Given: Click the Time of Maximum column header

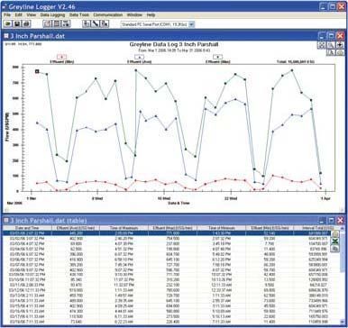Looking at the screenshot, I should tap(124, 228).
